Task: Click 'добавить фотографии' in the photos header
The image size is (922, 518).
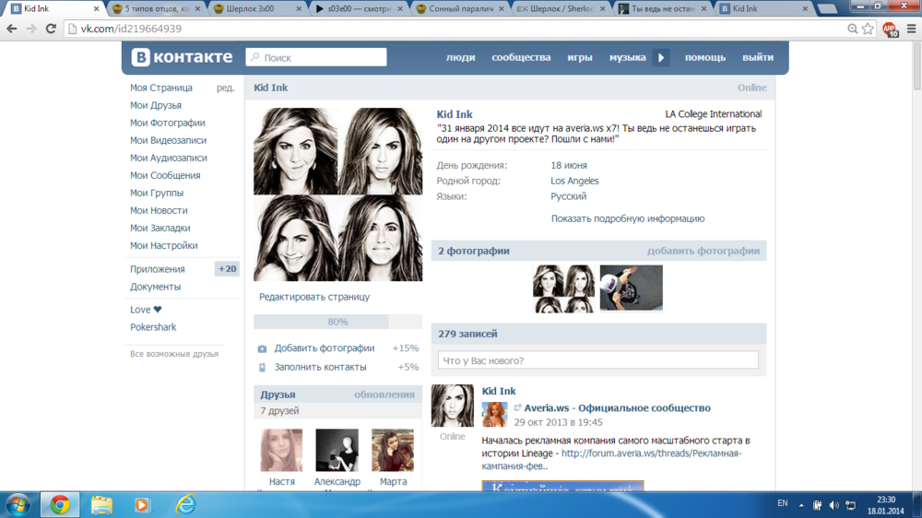Action: 703,251
